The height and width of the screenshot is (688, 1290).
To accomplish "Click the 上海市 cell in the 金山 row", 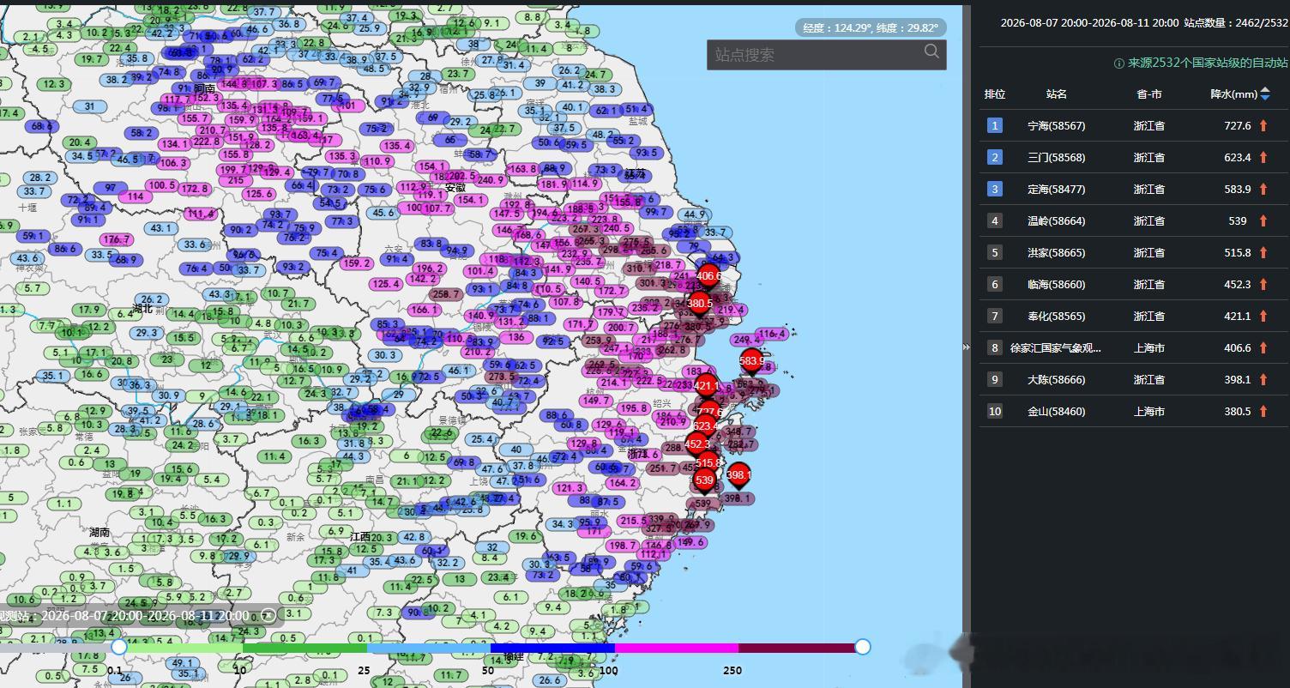I will 1149,412.
